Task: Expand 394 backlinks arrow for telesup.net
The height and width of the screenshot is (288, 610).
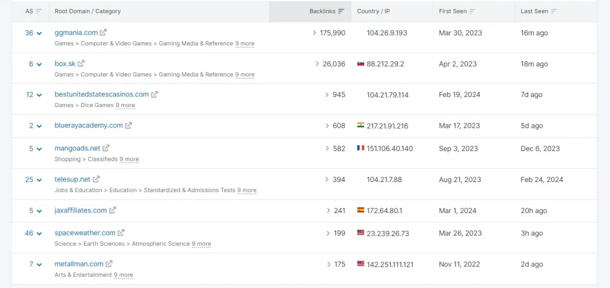Action: (x=327, y=180)
